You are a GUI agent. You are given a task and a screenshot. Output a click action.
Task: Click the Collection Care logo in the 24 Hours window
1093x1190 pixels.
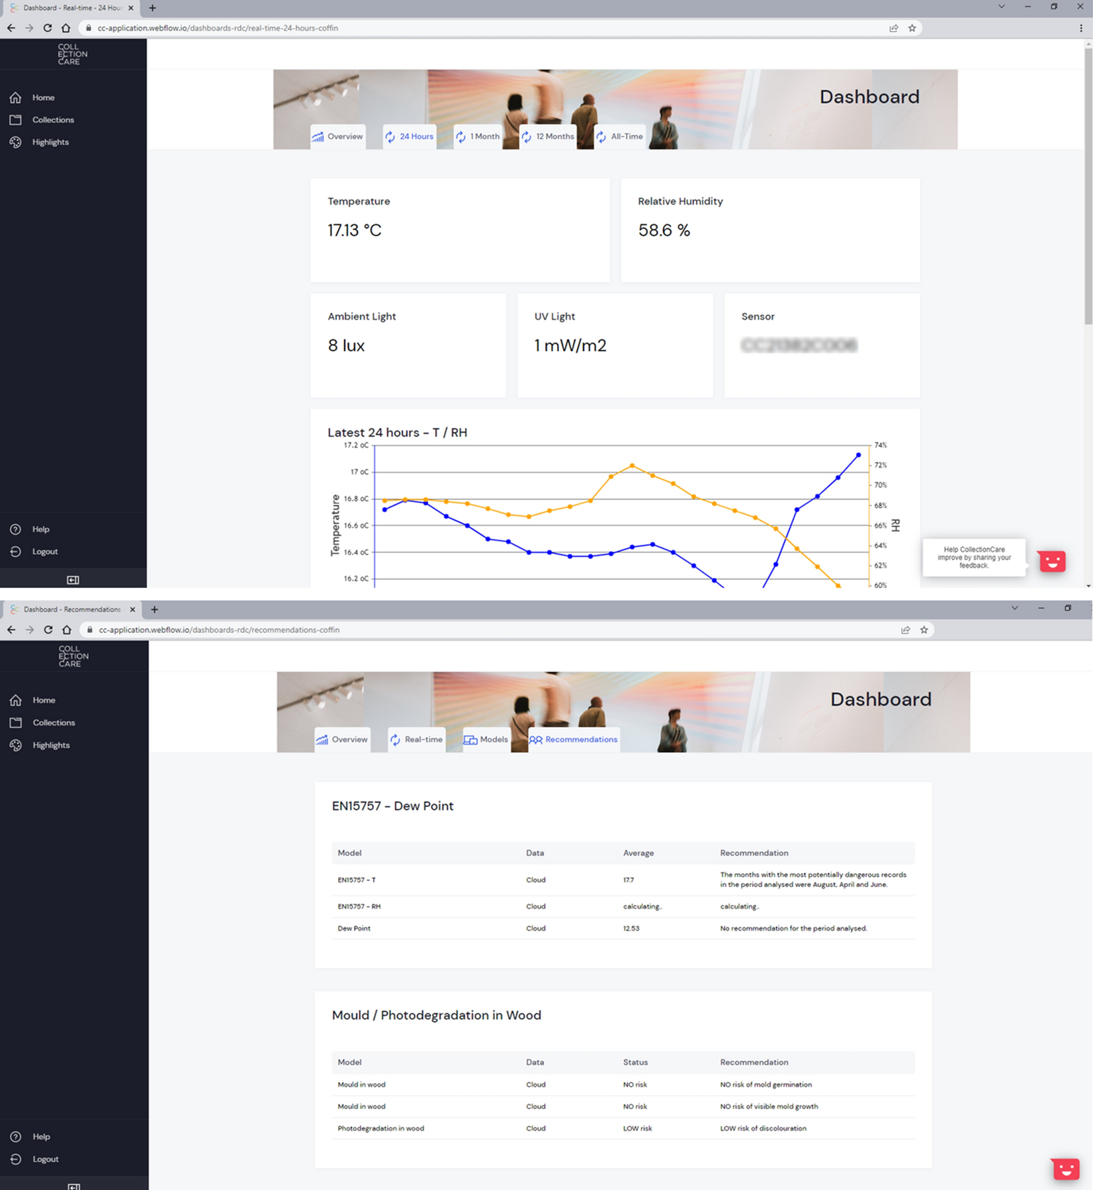coord(72,54)
